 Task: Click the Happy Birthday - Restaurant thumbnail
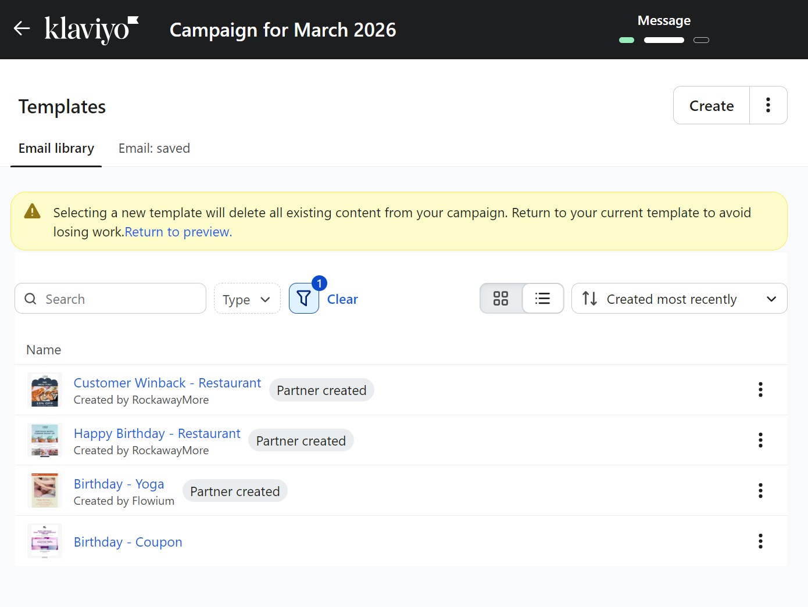(x=45, y=440)
